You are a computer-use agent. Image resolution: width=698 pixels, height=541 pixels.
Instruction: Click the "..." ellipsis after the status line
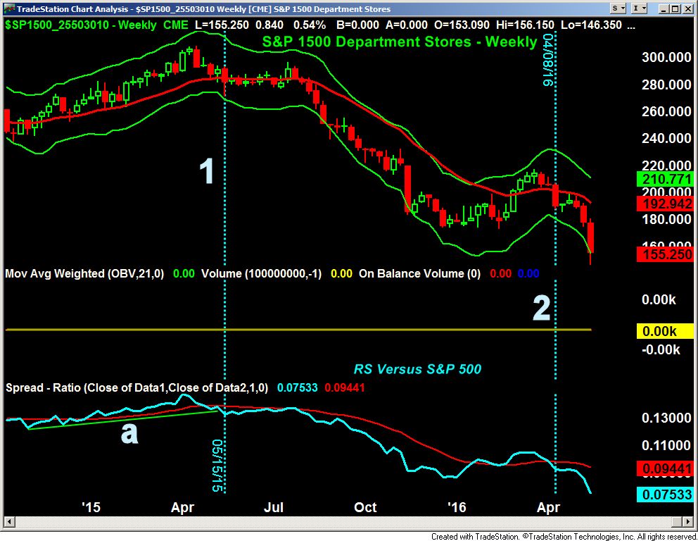(x=630, y=27)
